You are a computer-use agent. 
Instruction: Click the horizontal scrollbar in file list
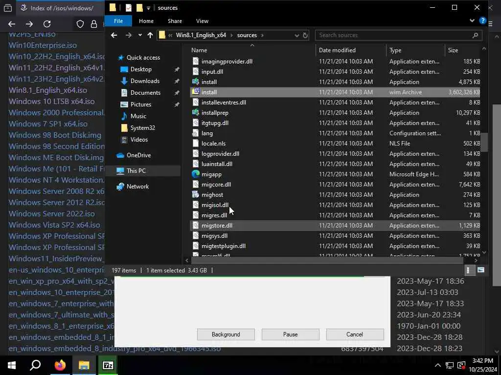click(326, 261)
